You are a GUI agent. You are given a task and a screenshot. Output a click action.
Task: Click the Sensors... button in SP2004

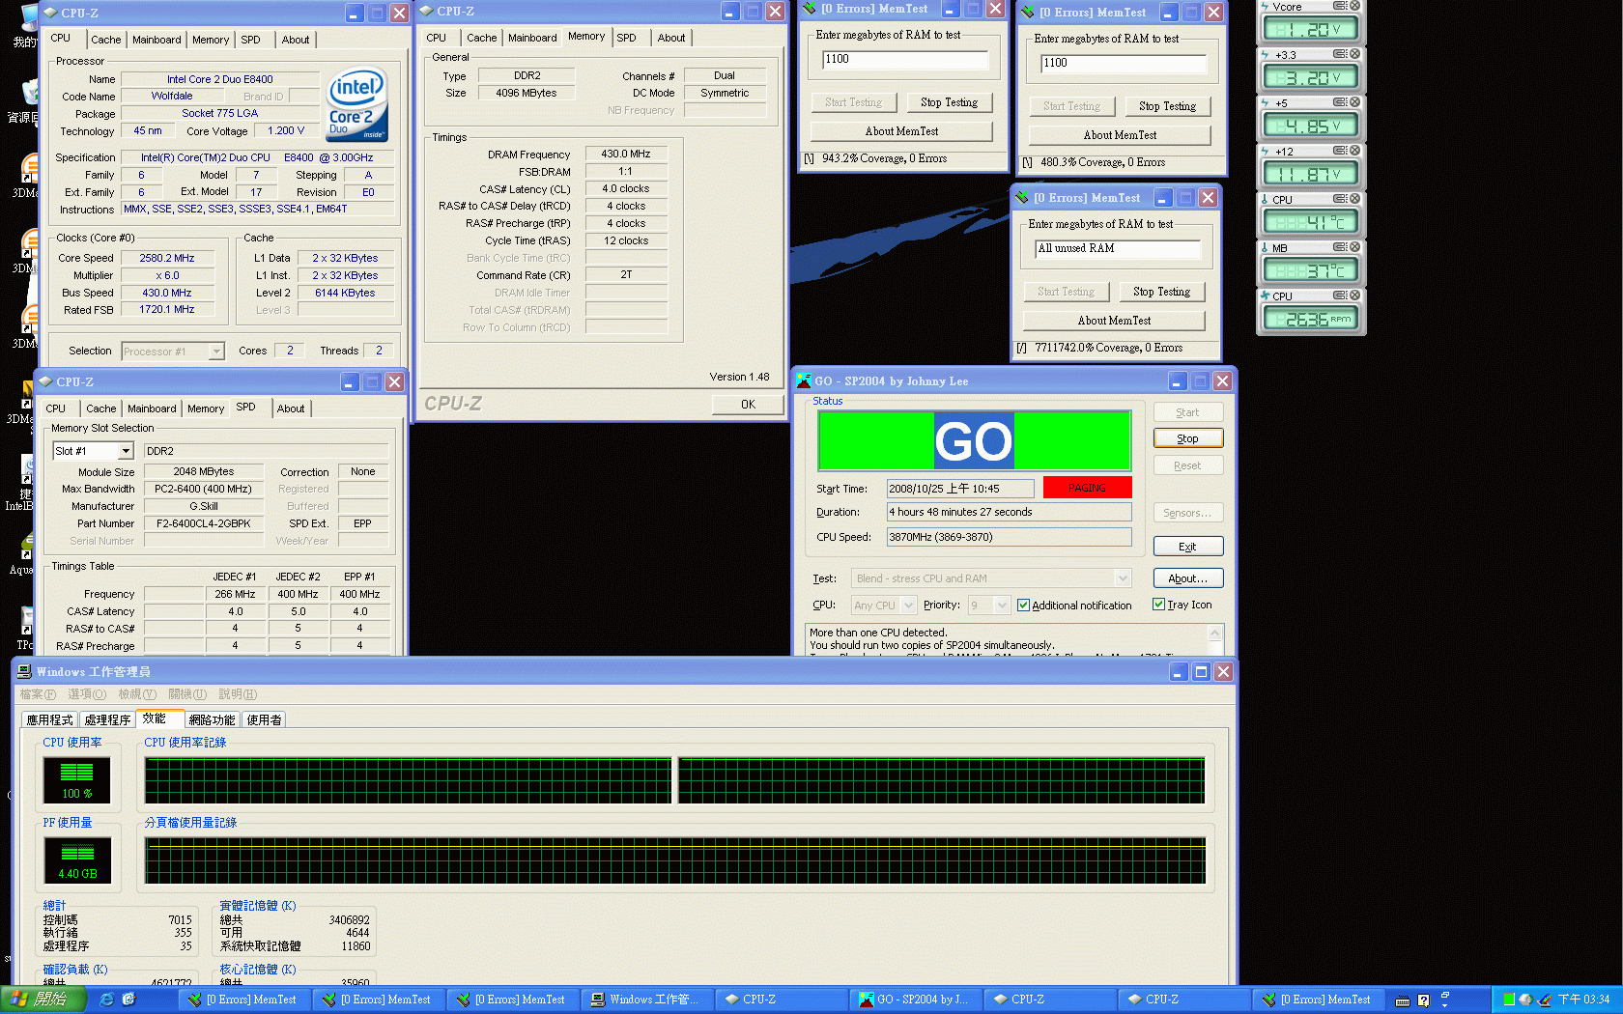point(1188,513)
